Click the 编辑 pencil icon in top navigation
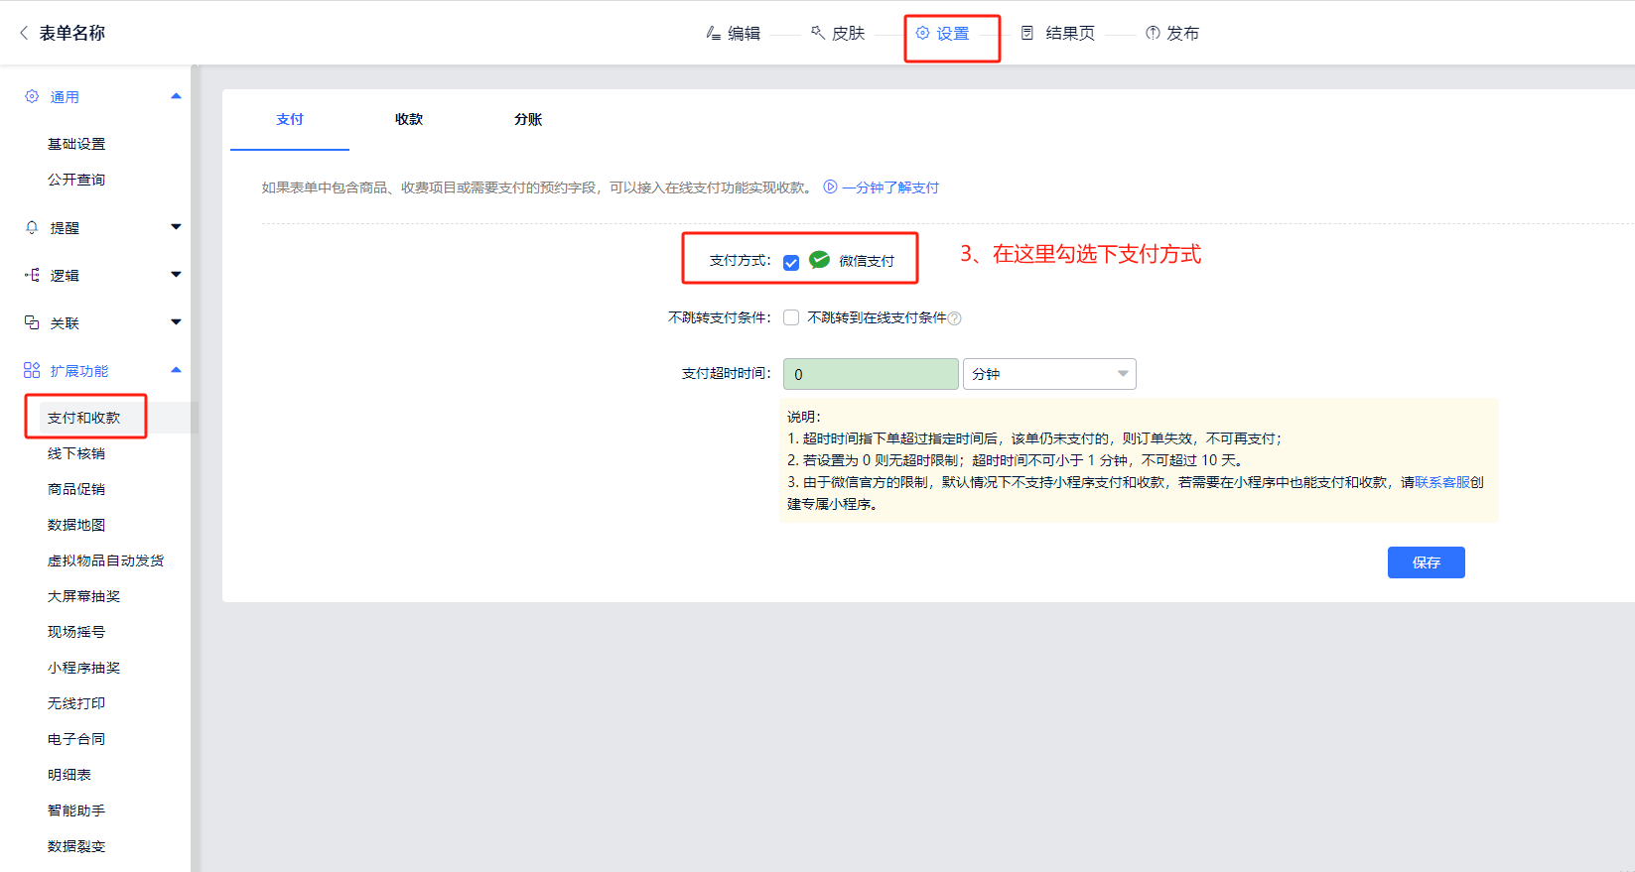Screen dimensions: 1635x872 click(x=713, y=33)
